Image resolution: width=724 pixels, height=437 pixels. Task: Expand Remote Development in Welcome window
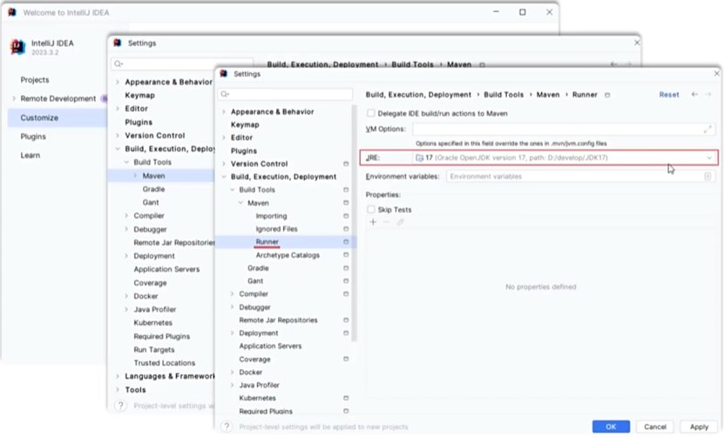point(14,98)
